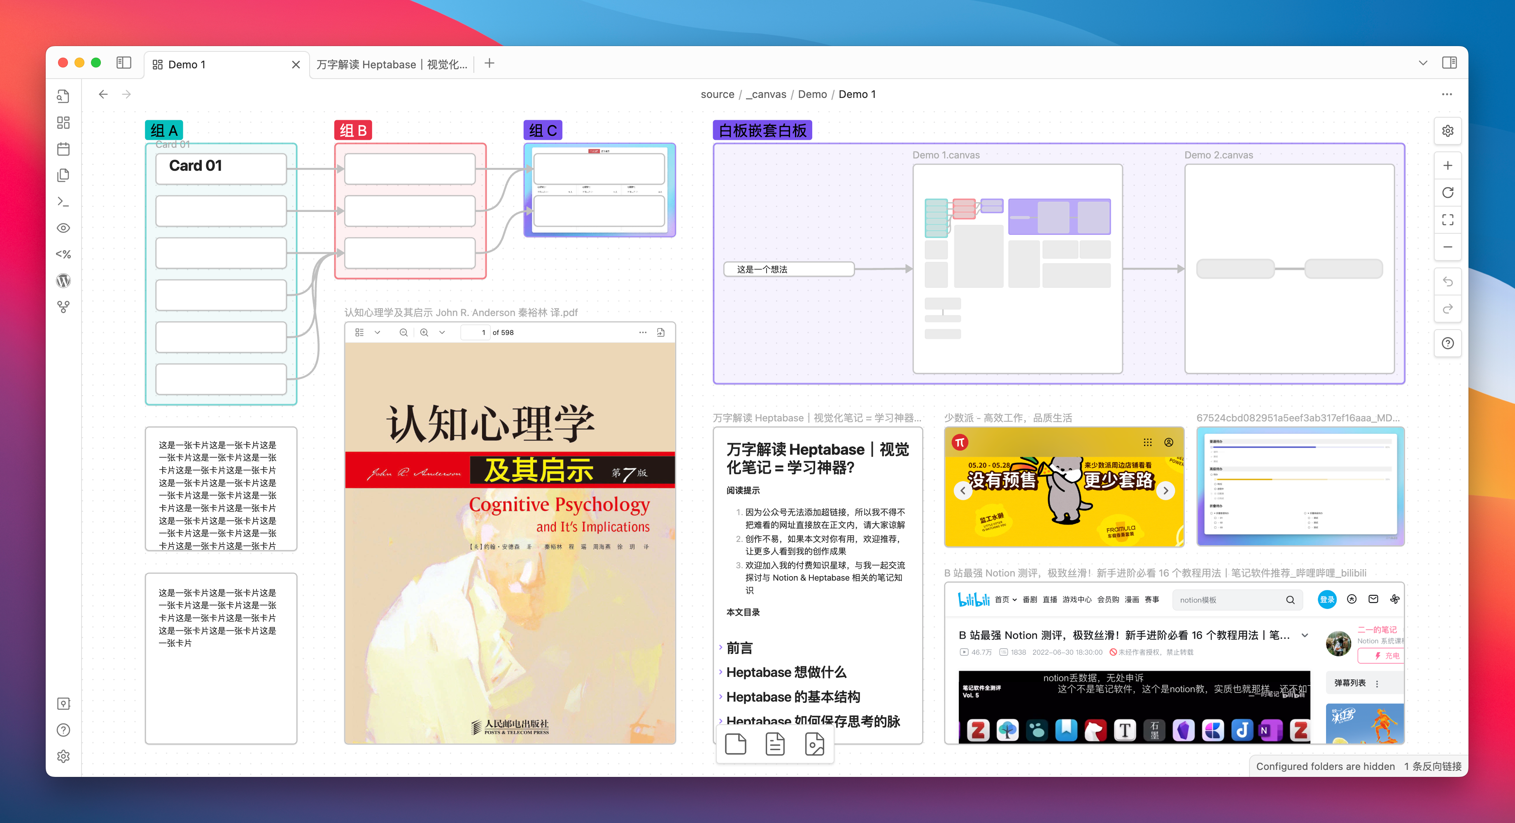Viewport: 1515px width, 823px height.
Task: Open the PDF sidebar options dropdown
Action: pos(378,333)
